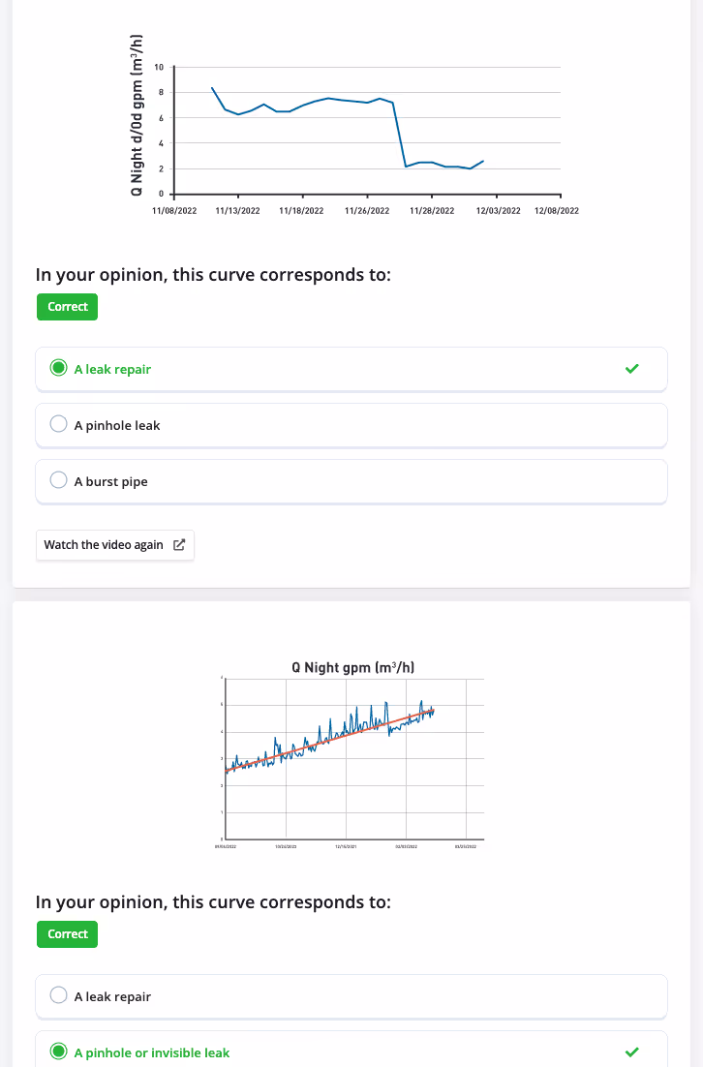This screenshot has width=703, height=1067.
Task: Click the chart title Q Night gpm (m³/h)
Action: [x=353, y=667]
